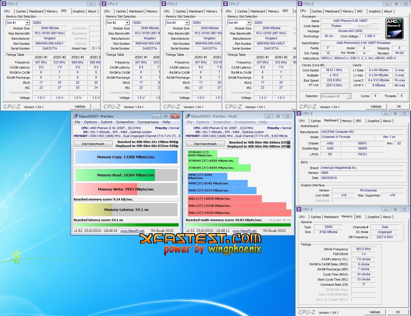Open Submit menu in MaxxMEM PreView

pos(107,122)
